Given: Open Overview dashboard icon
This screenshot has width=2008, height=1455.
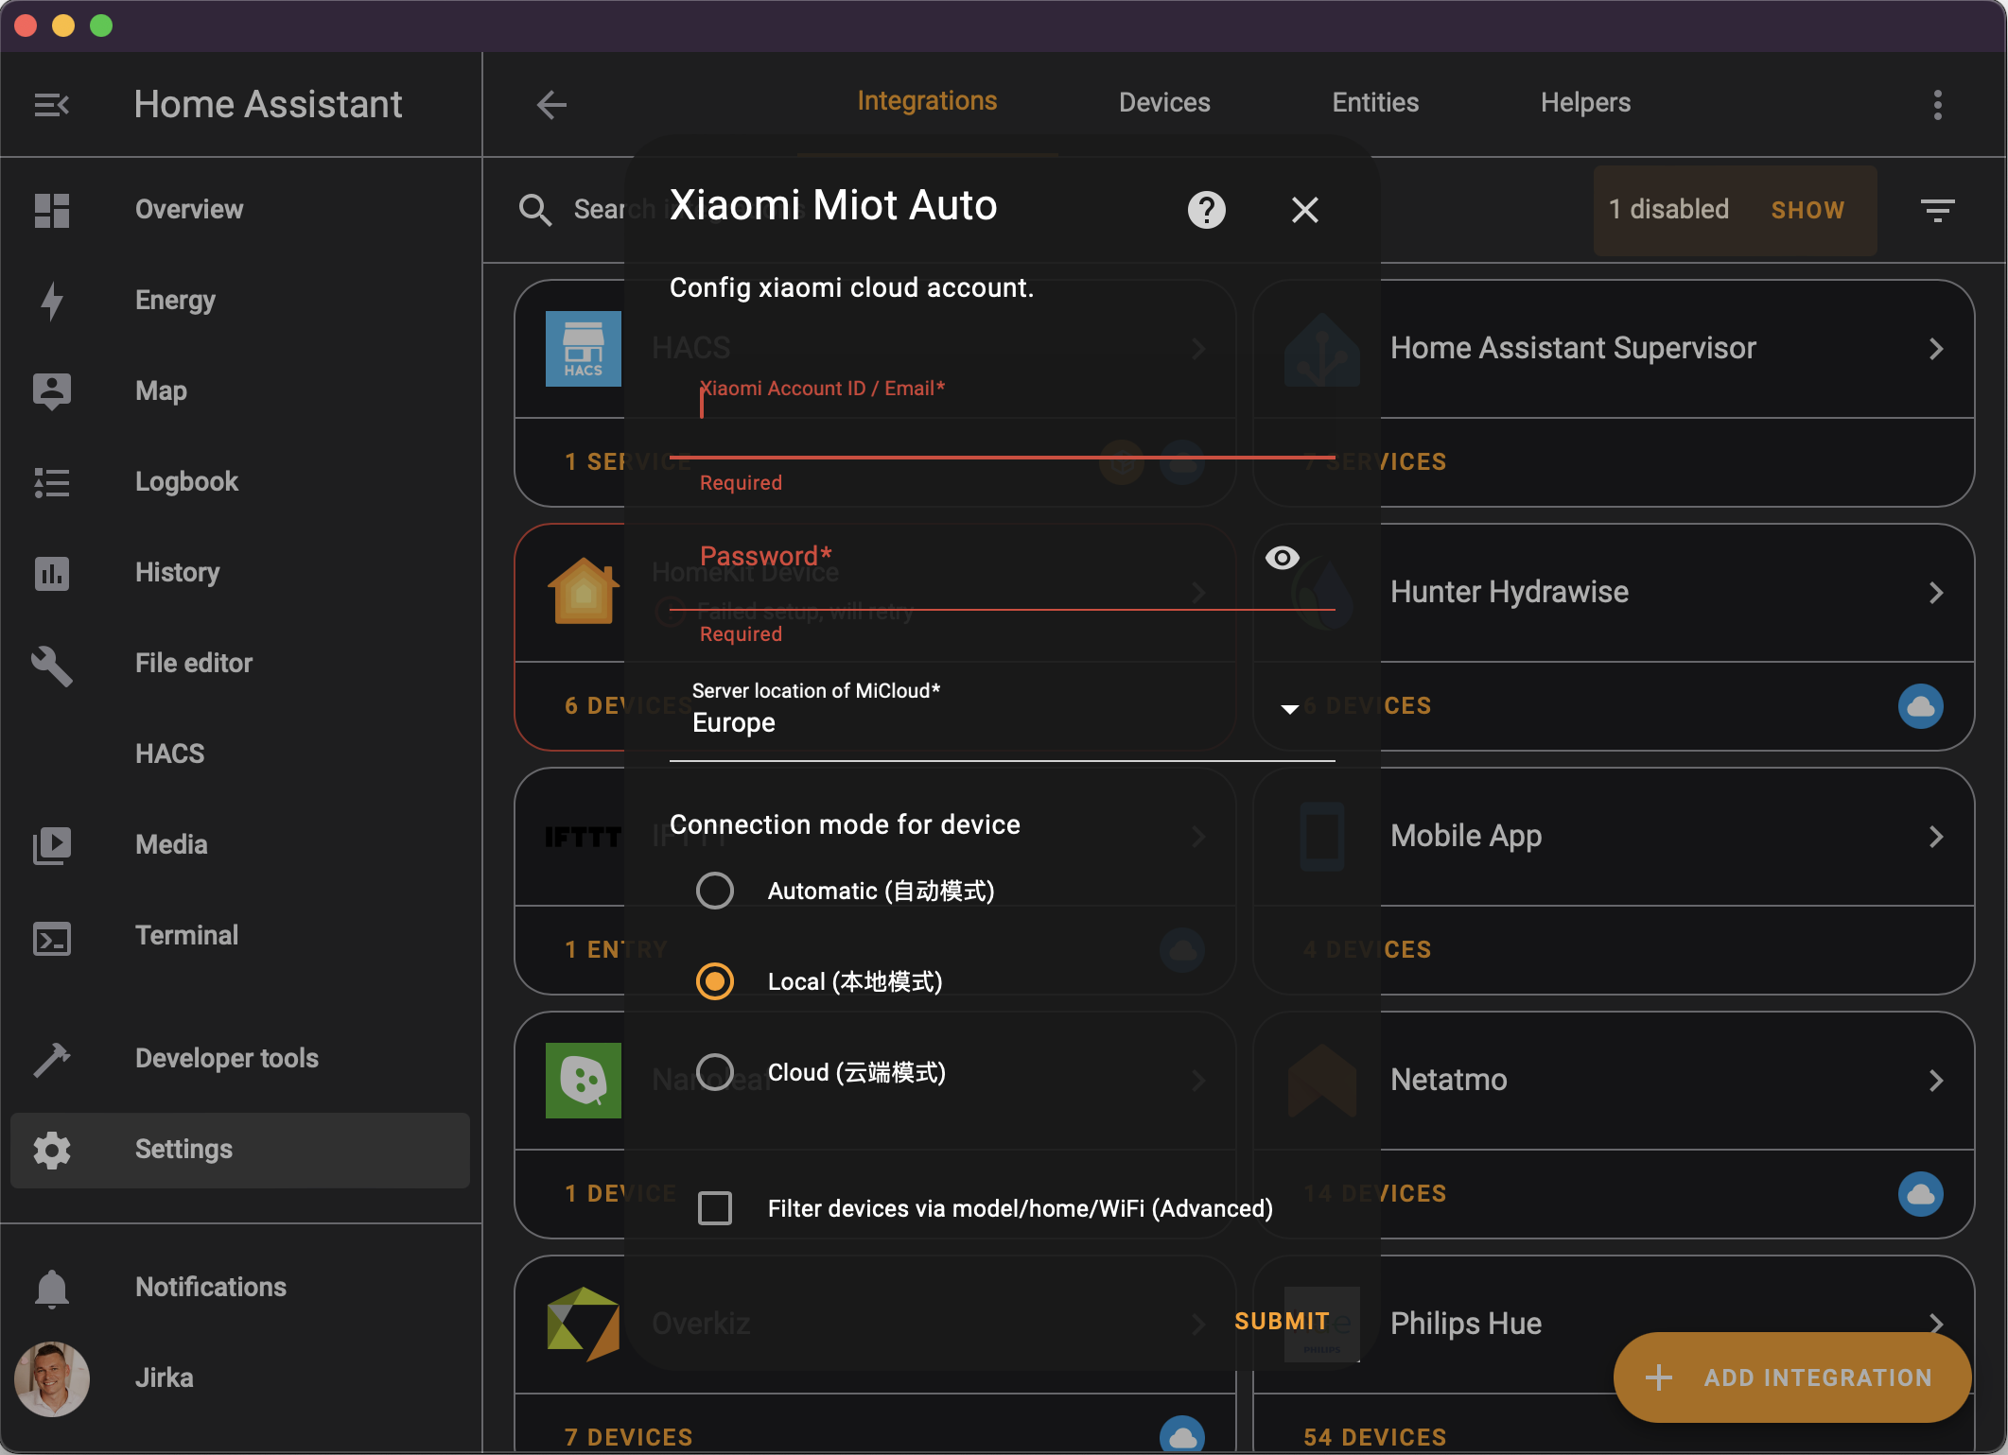Looking at the screenshot, I should click(51, 210).
